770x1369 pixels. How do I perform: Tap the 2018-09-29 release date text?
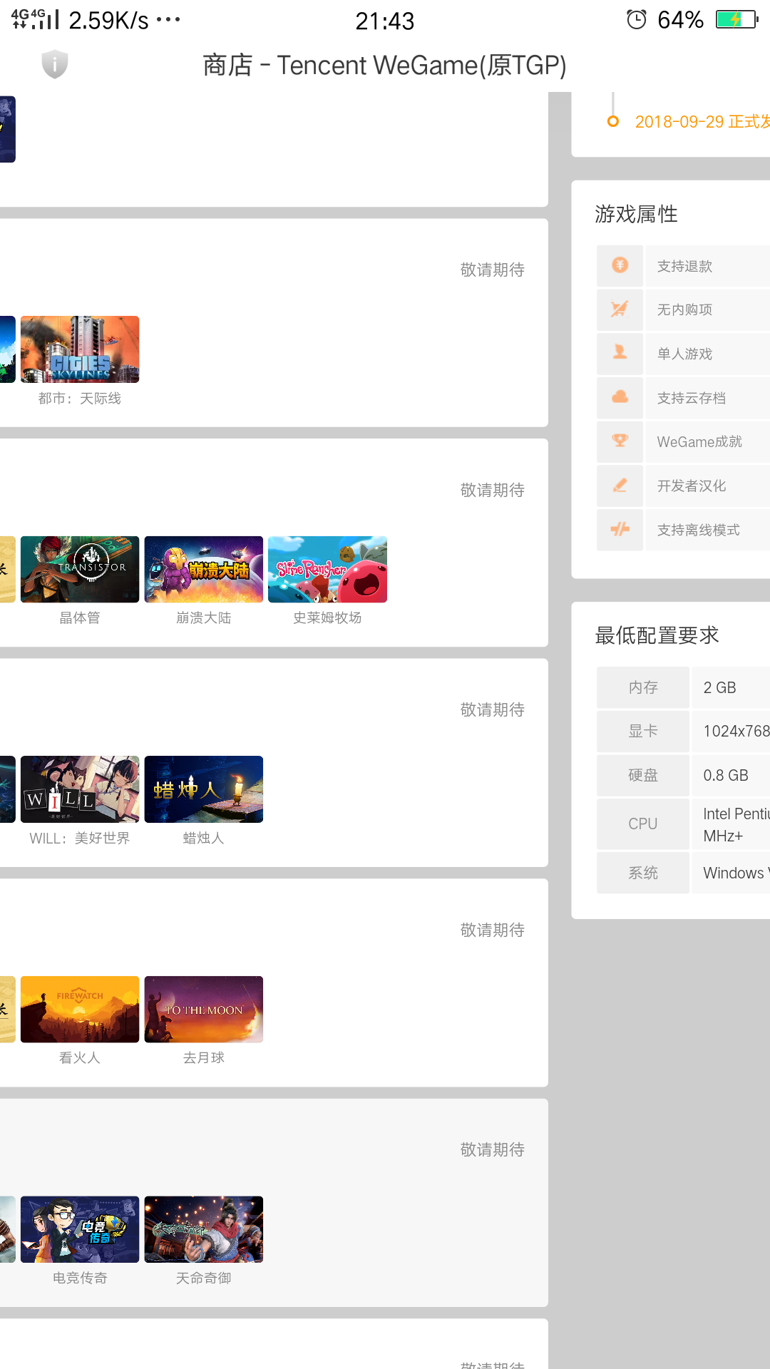[x=702, y=121]
